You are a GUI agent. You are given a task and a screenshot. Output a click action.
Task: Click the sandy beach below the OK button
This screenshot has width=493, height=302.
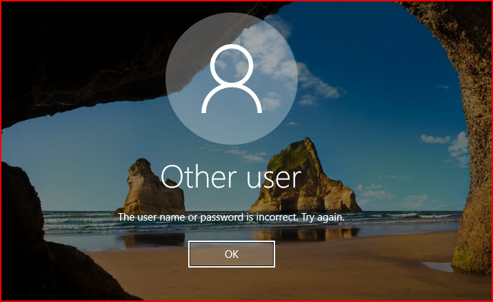(x=232, y=283)
